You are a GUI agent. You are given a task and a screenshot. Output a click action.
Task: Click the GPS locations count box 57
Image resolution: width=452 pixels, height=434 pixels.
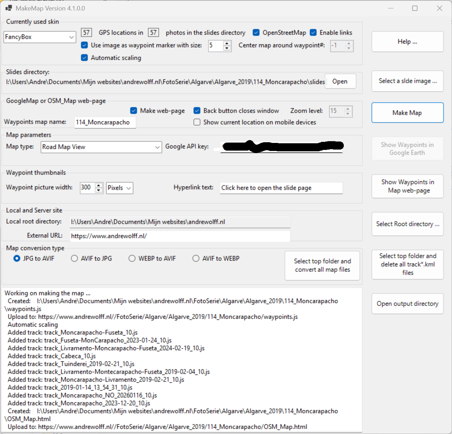coord(86,32)
